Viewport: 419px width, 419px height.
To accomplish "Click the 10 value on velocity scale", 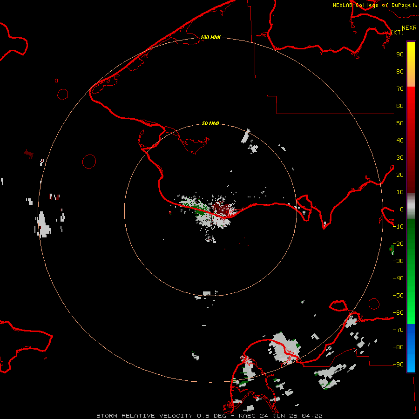I will (x=400, y=192).
